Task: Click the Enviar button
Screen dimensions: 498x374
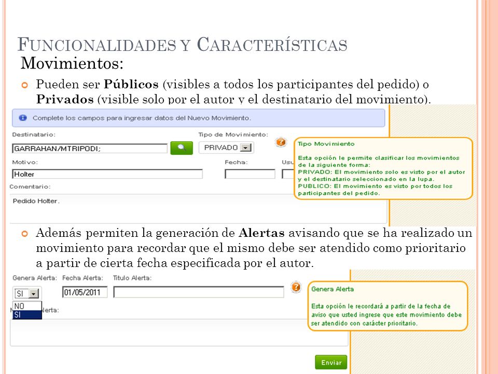Action: click(x=331, y=362)
